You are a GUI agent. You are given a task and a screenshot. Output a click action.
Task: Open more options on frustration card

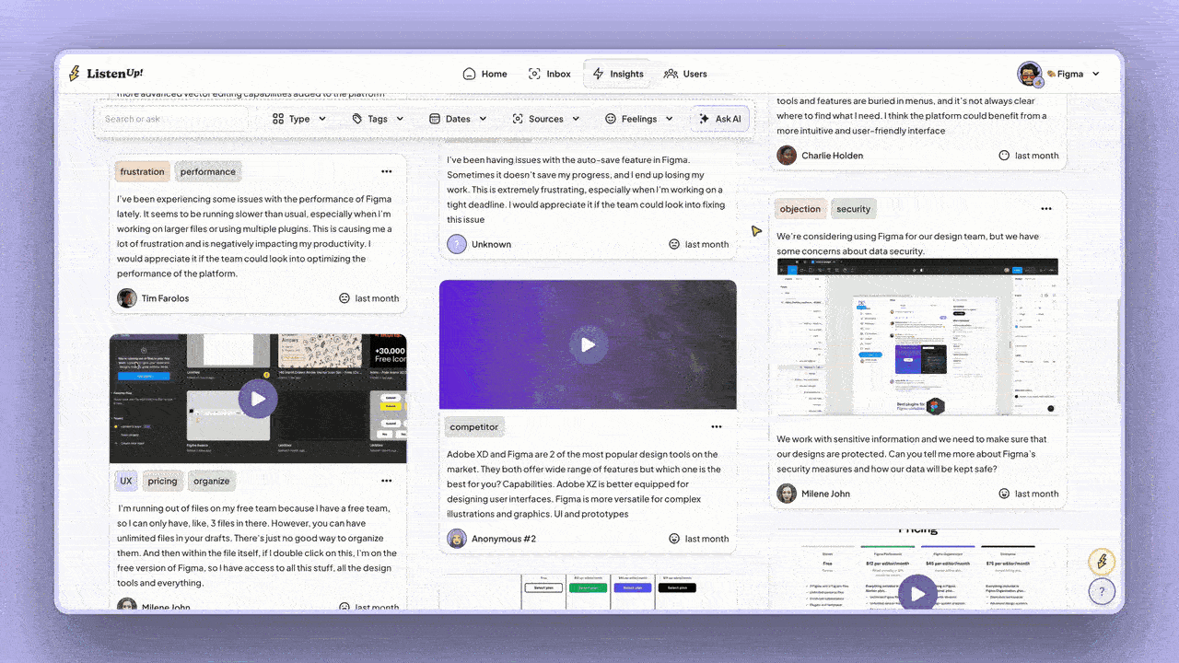(387, 172)
